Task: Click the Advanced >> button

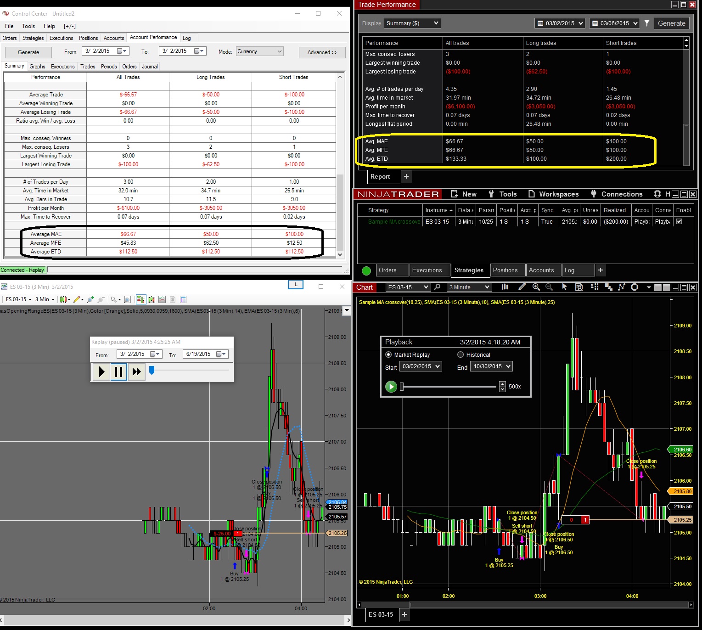Action: coord(322,52)
